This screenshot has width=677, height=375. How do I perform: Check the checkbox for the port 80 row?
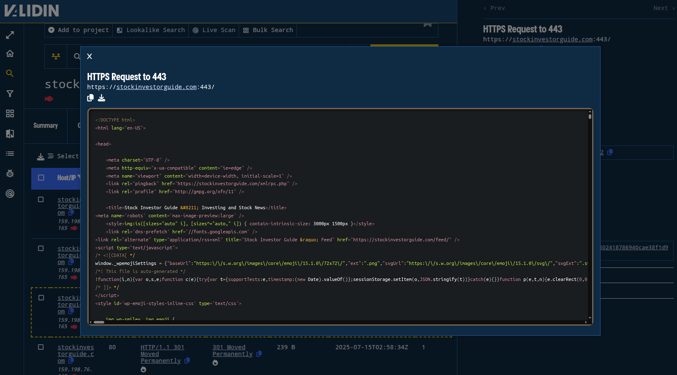coord(41,347)
